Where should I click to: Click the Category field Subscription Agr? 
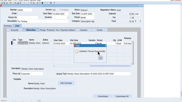tap(87, 22)
